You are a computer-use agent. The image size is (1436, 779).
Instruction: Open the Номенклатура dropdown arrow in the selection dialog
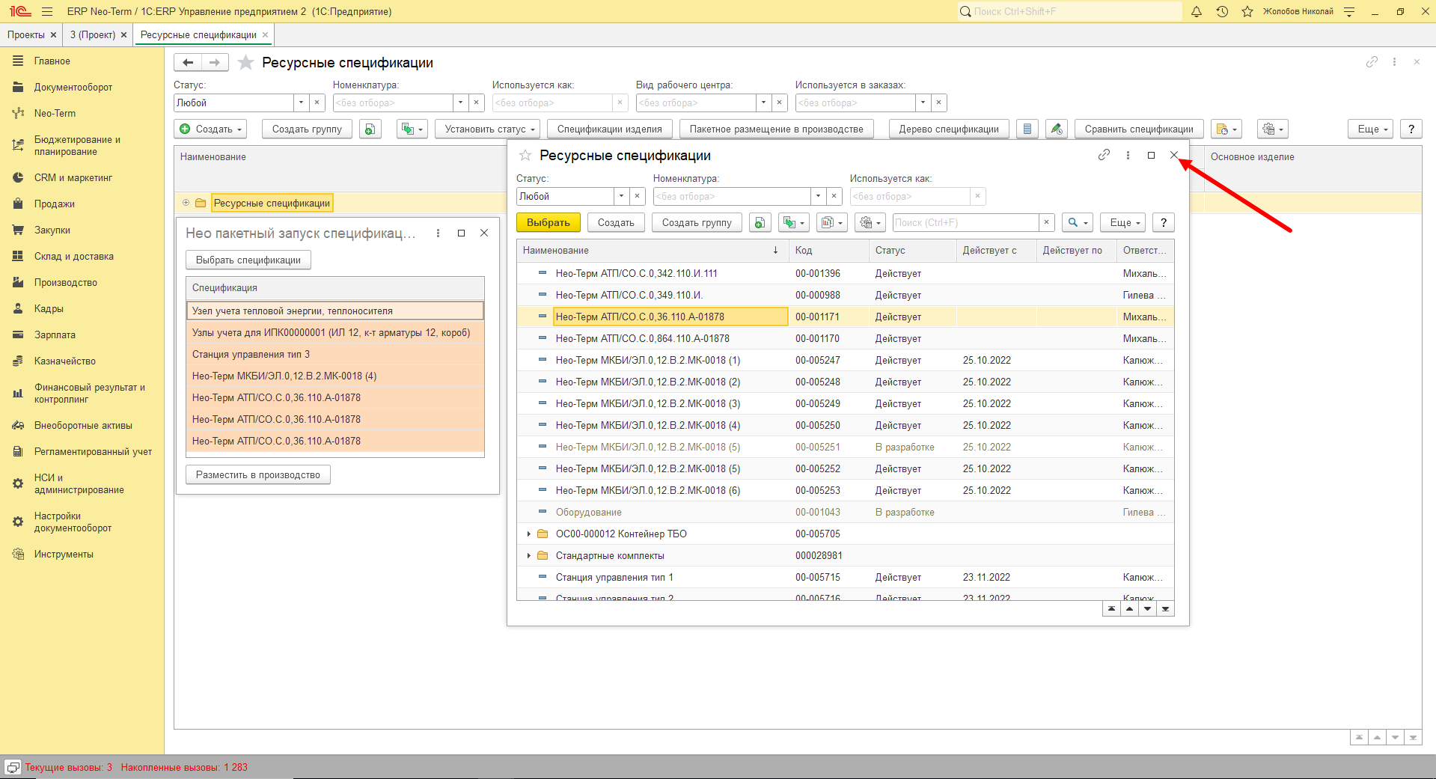click(x=819, y=197)
